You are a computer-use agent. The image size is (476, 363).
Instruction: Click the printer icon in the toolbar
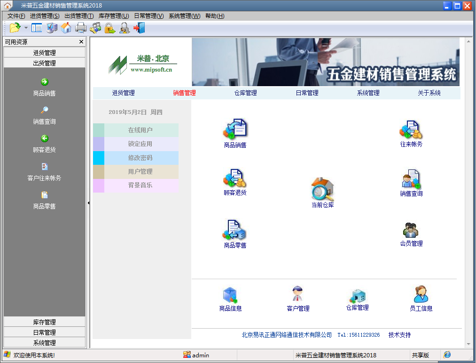click(81, 28)
